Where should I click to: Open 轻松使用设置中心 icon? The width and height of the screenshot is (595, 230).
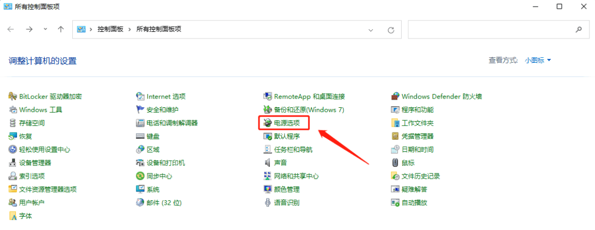[x=13, y=149]
